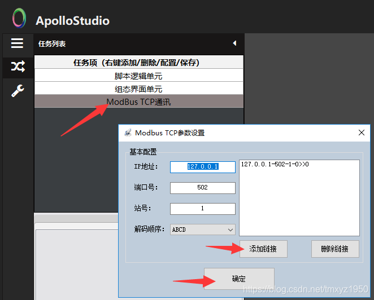Click the 任务列表 panel title

(52, 44)
